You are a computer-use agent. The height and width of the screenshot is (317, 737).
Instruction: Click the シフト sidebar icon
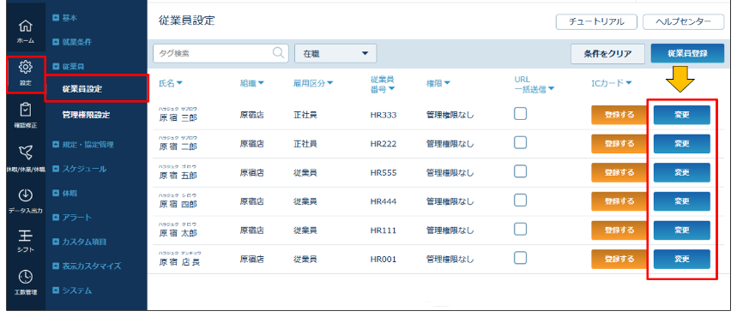point(26,235)
